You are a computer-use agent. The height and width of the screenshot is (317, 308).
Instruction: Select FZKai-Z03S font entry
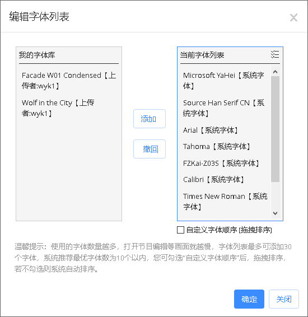pos(225,163)
